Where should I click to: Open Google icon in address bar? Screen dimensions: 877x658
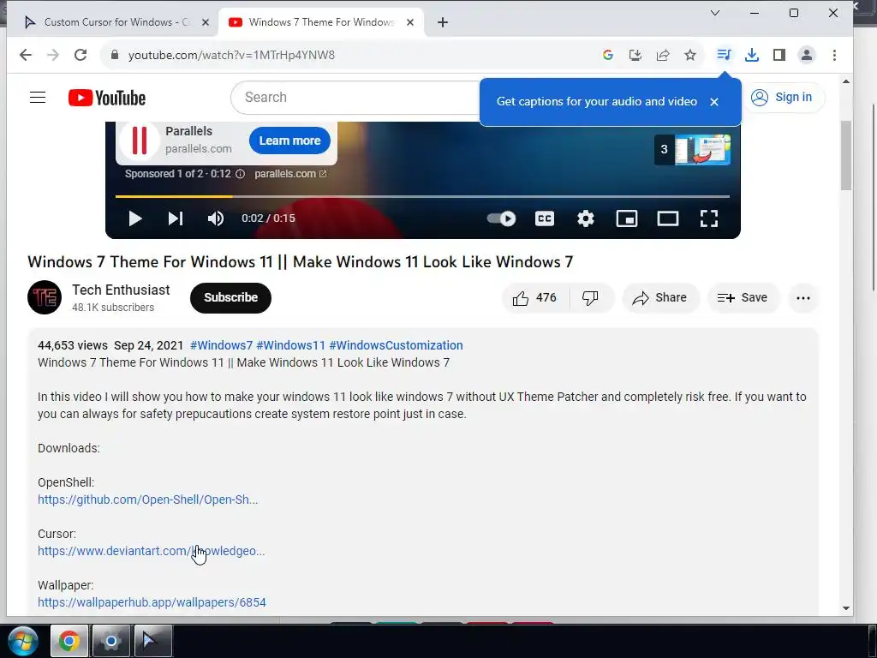[x=608, y=55]
